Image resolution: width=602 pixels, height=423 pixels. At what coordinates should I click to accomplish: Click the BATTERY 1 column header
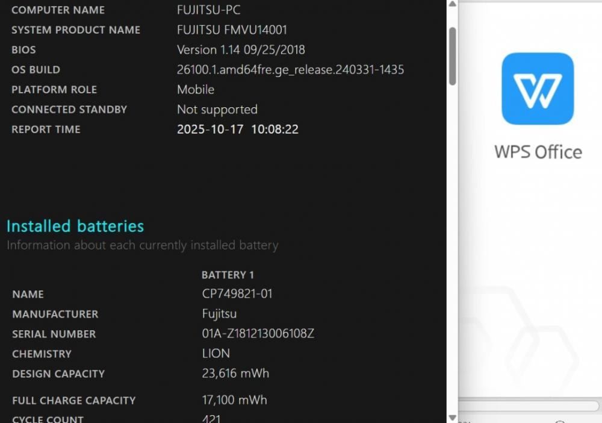pos(228,275)
